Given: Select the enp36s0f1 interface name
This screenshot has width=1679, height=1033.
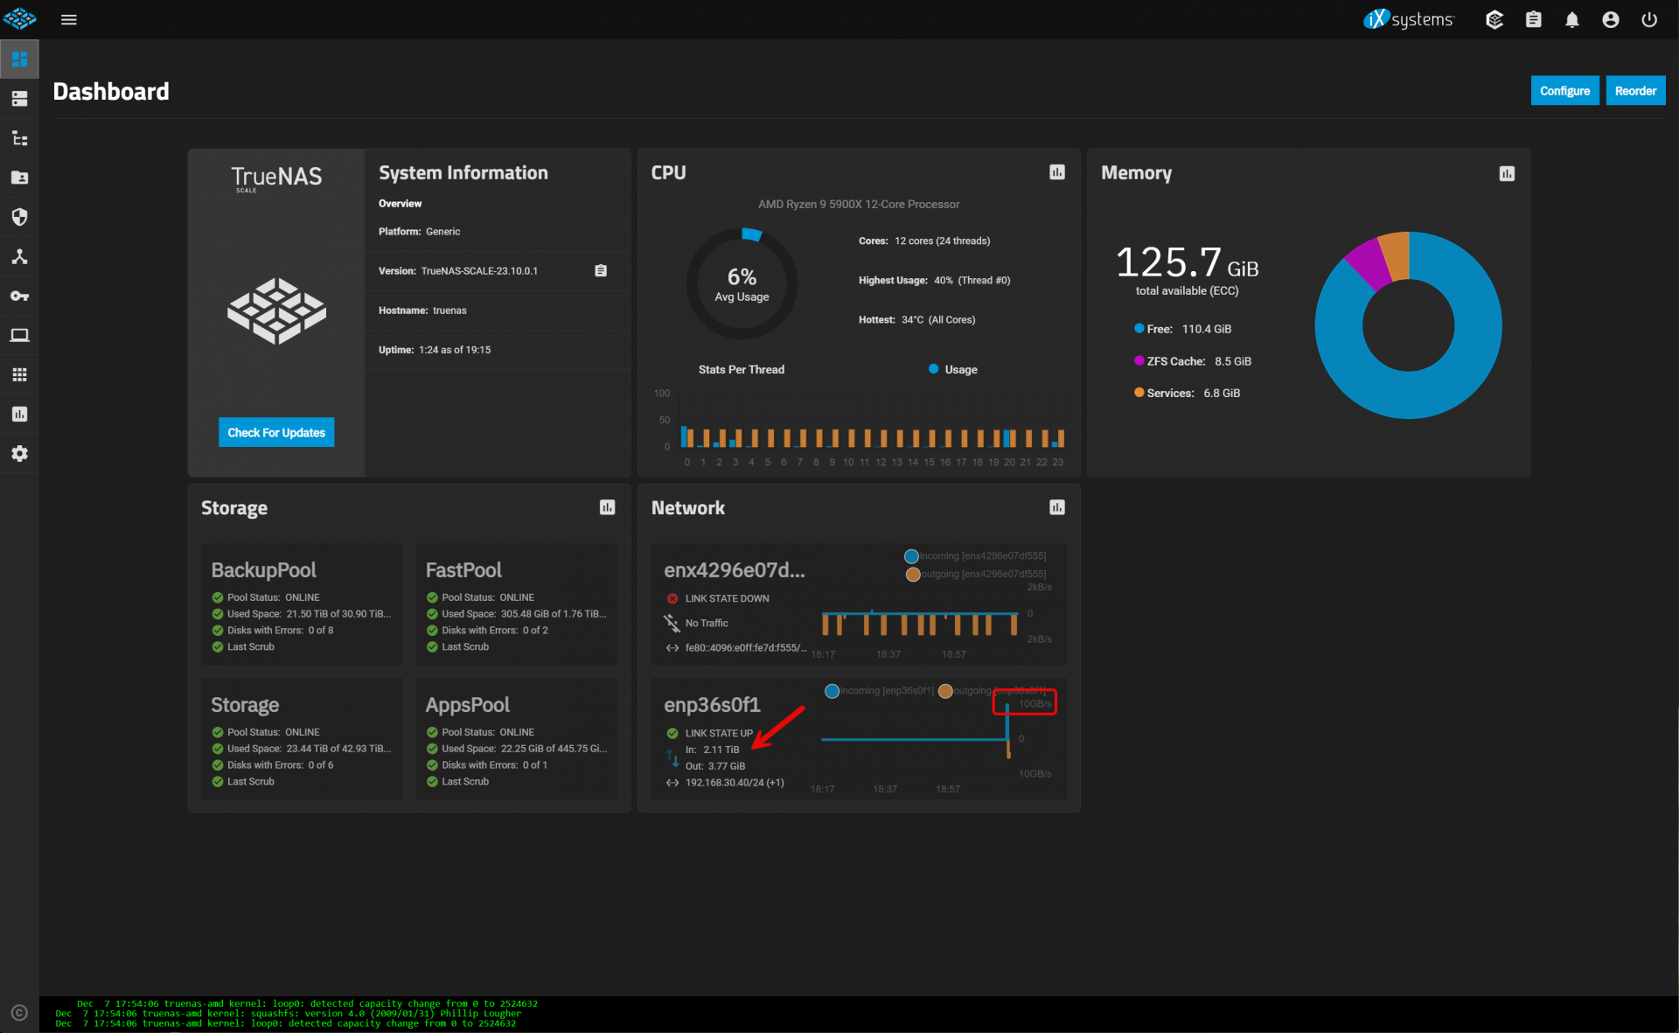Looking at the screenshot, I should [x=712, y=705].
